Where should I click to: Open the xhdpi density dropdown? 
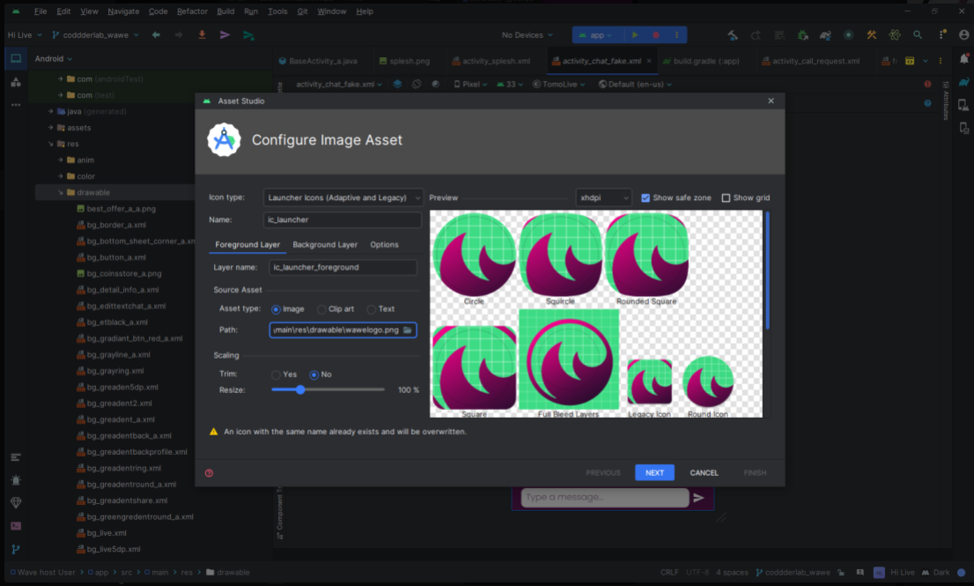(604, 197)
